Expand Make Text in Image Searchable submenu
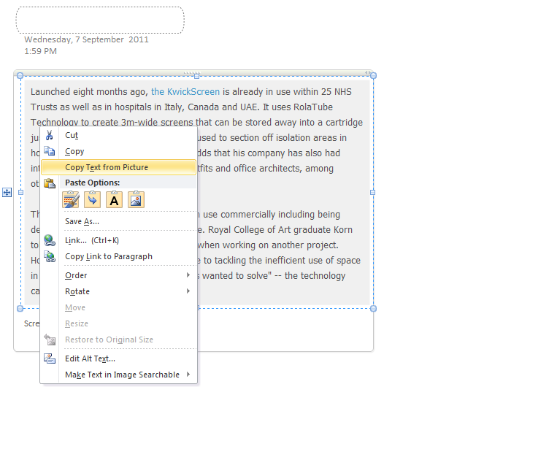This screenshot has width=549, height=468. [x=119, y=375]
